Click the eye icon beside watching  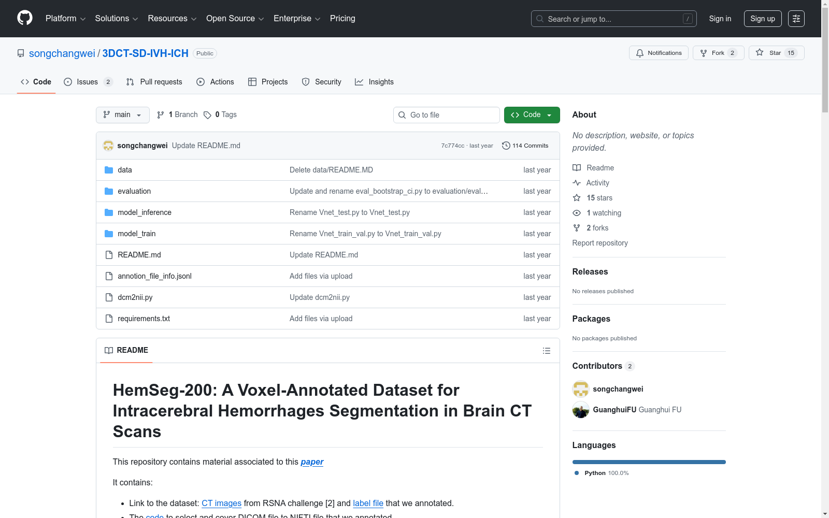[577, 213]
